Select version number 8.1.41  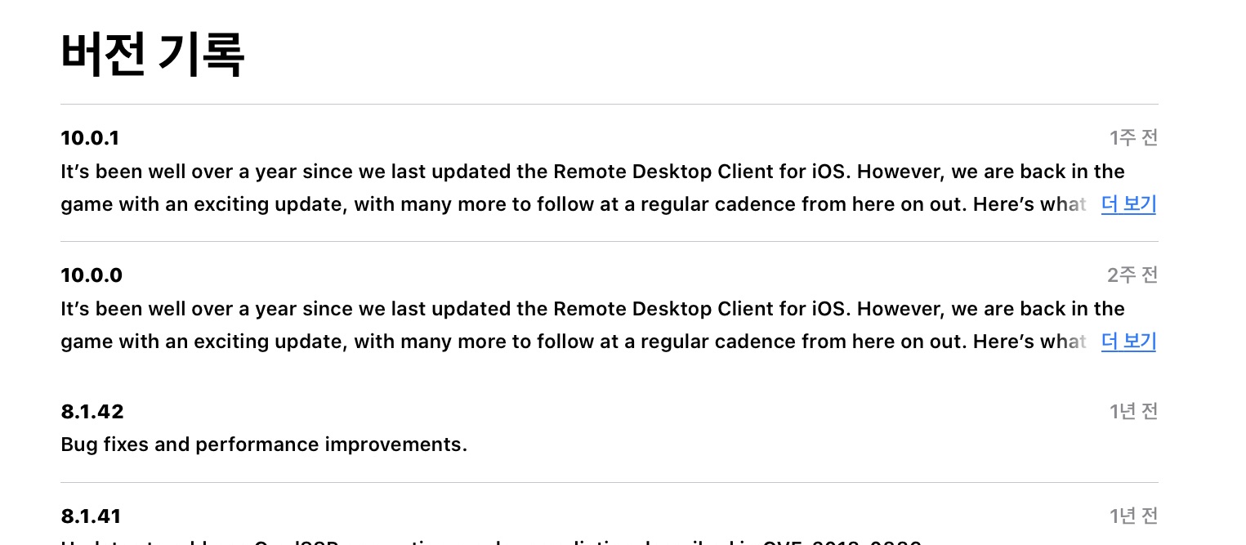[x=91, y=516]
